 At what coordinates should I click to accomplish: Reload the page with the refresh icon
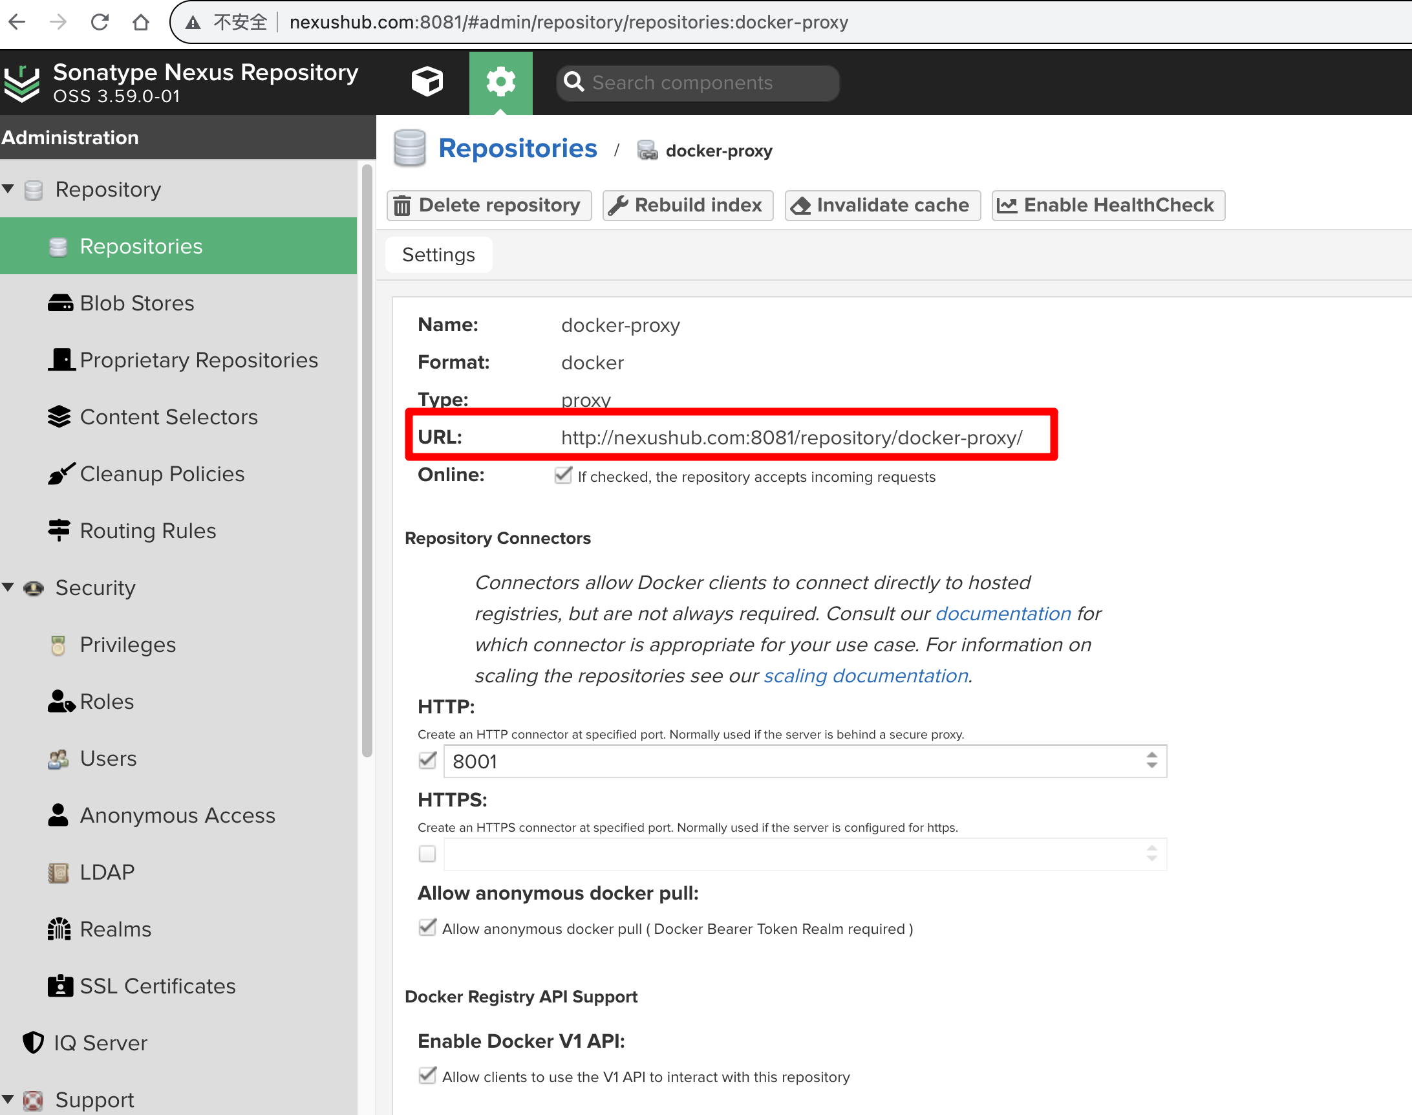(x=100, y=22)
